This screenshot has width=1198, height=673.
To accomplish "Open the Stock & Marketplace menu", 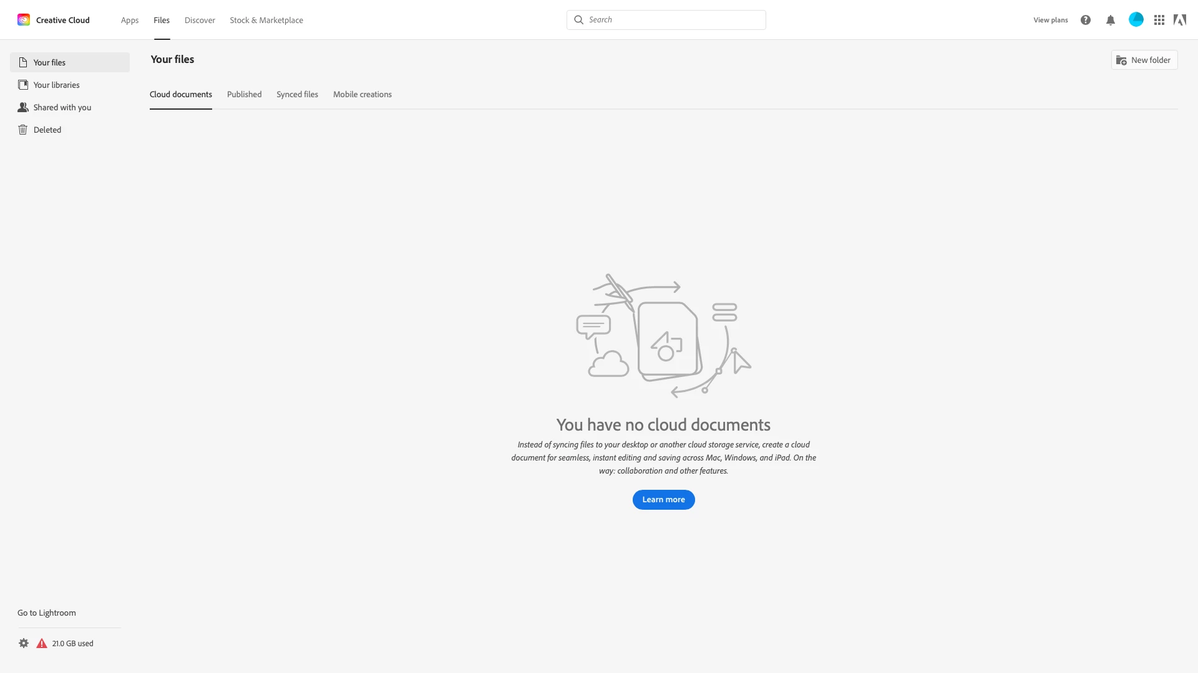I will pos(266,20).
